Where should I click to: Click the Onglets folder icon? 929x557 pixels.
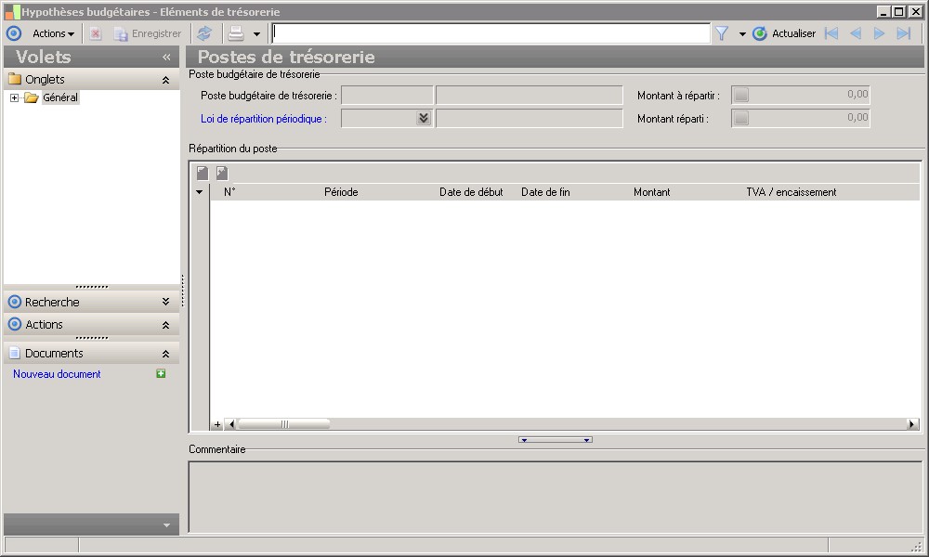point(15,79)
